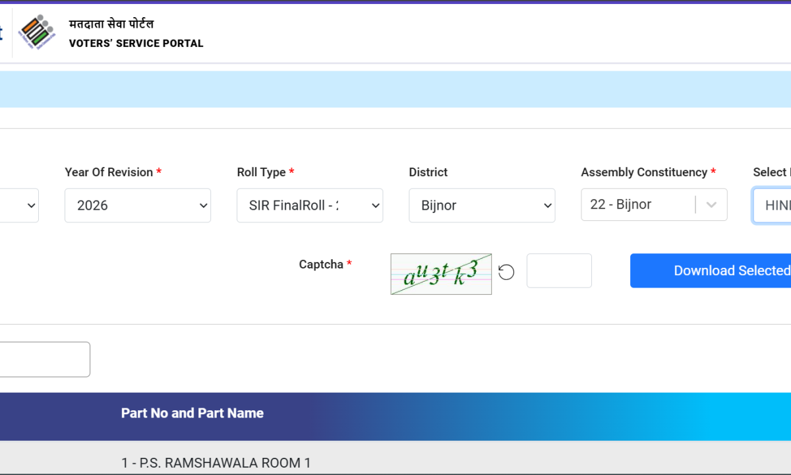Screen dimensions: 791x475
Task: Click the Assembly Constituency label
Action: pyautogui.click(x=644, y=172)
